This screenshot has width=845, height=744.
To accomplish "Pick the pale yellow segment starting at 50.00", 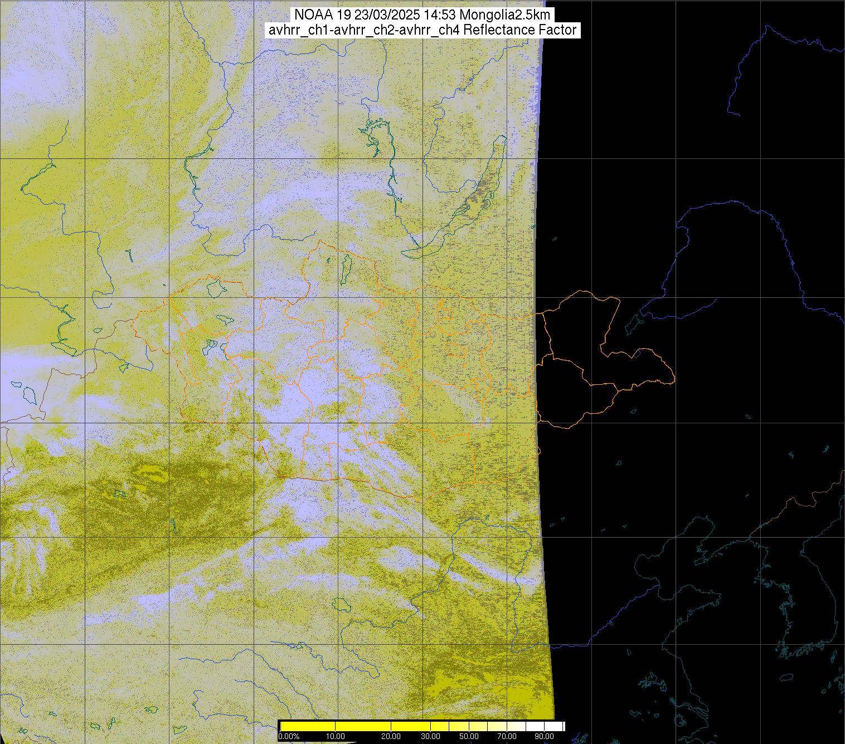I will click(478, 726).
